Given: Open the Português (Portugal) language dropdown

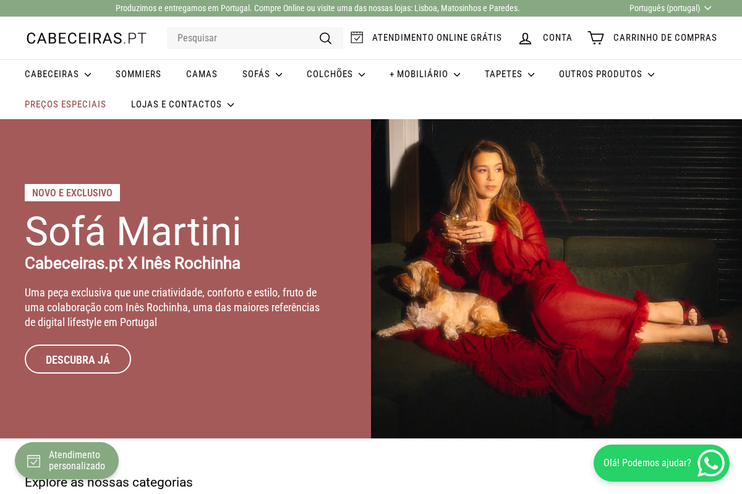Looking at the screenshot, I should click(670, 8).
